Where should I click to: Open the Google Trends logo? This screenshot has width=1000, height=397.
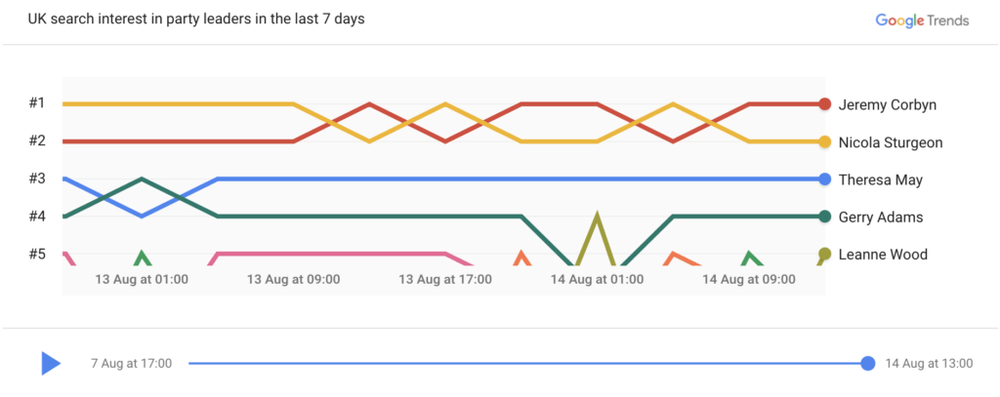pos(922,20)
